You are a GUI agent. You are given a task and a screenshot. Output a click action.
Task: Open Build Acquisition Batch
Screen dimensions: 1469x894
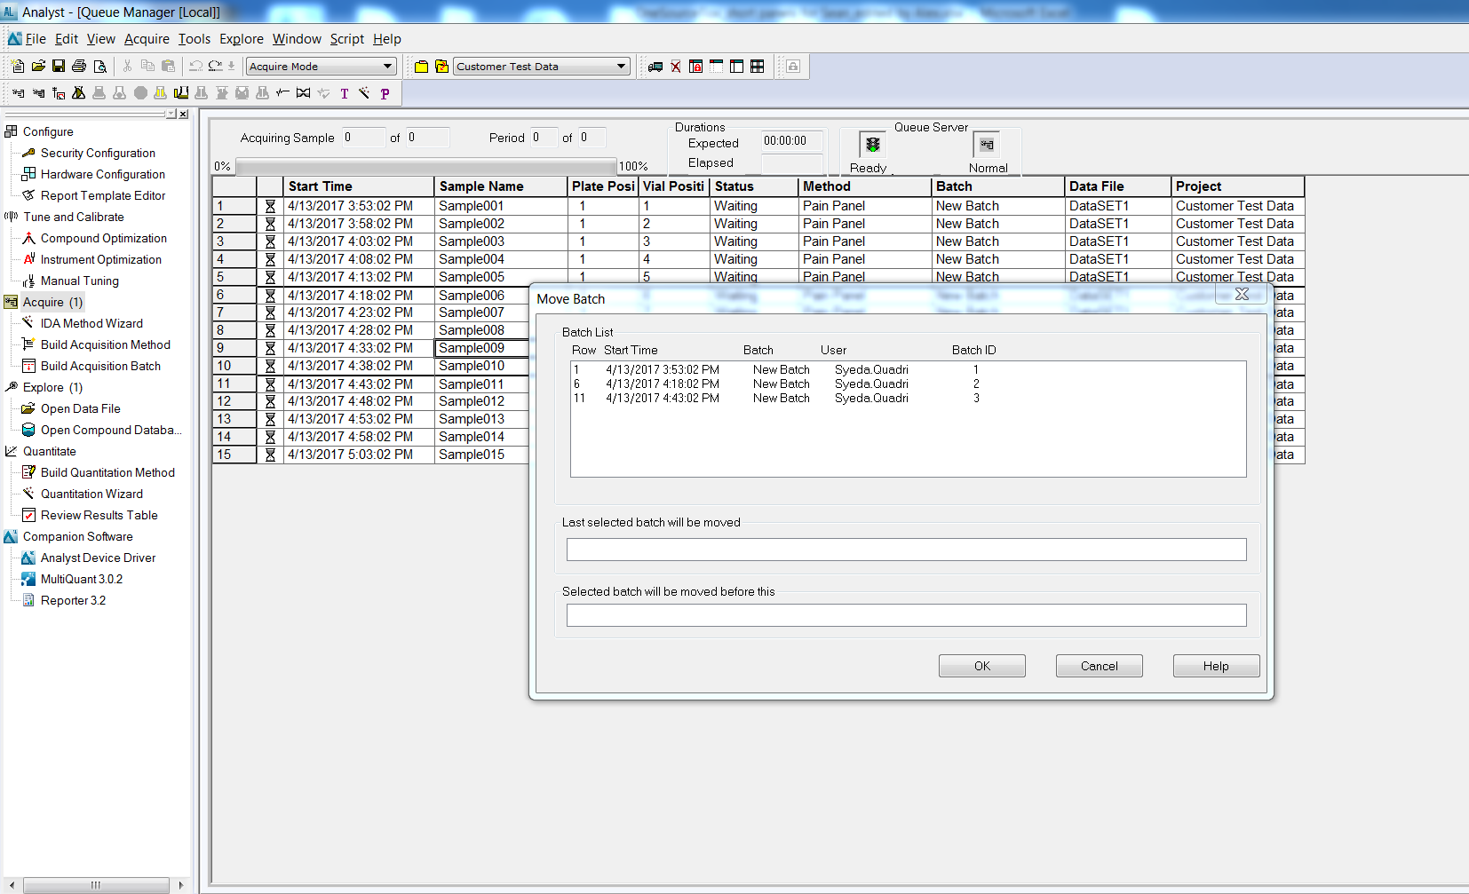[100, 366]
